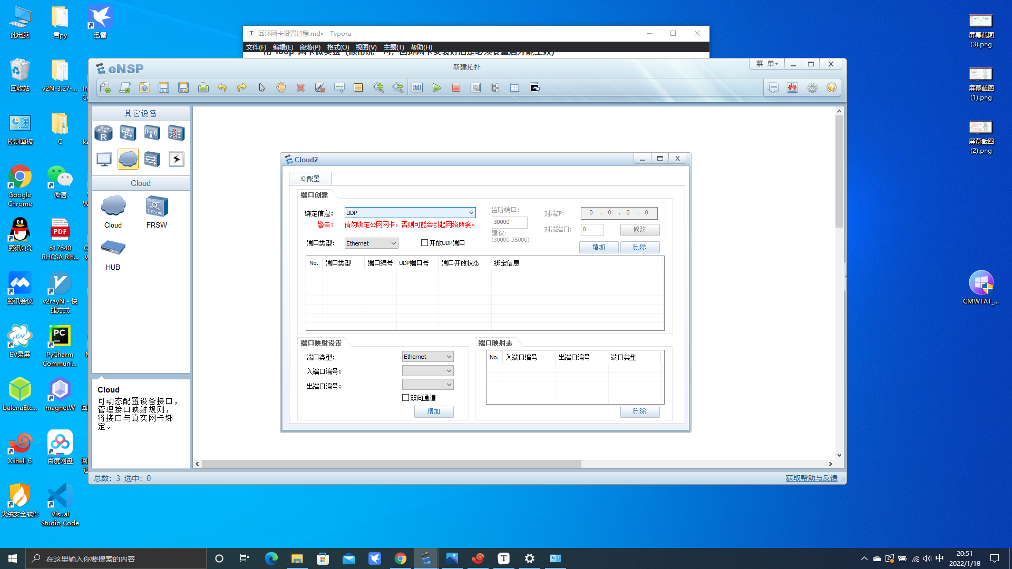Click the vertical scrollbar of topology canvas
This screenshot has height=569, width=1012.
click(839, 171)
